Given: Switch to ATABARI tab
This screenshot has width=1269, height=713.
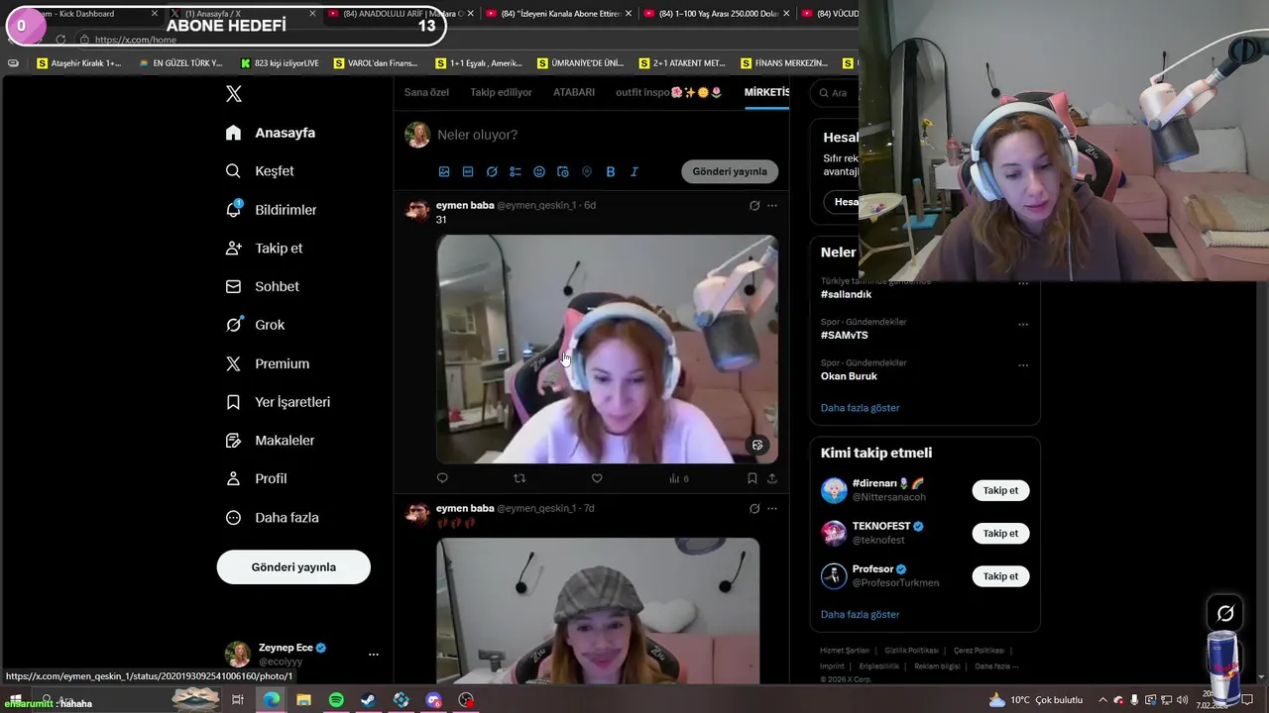Looking at the screenshot, I should 574,92.
